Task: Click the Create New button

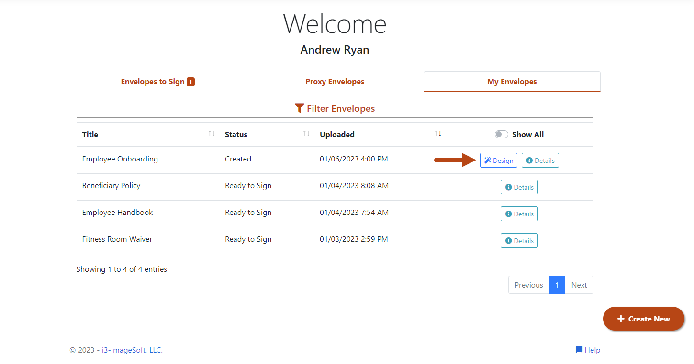Action: tap(643, 319)
